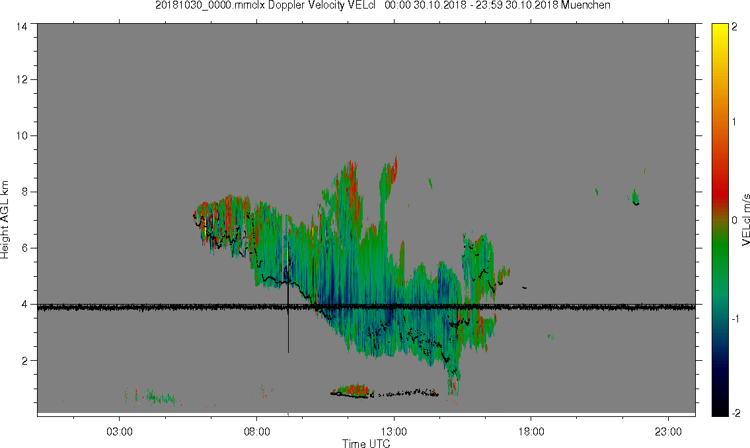750x448 pixels.
Task: Click the 'Time UTC' axis title
Action: coord(366,443)
